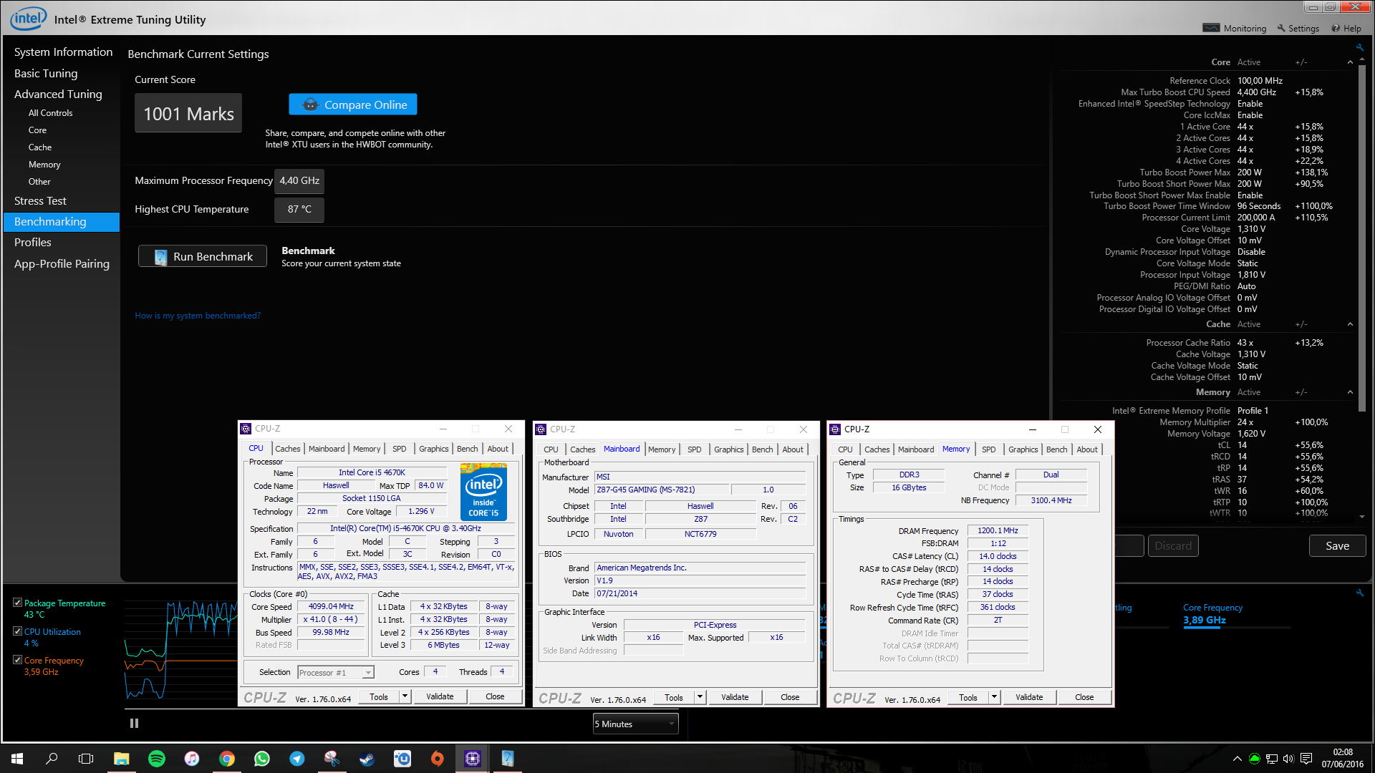
Task: Collapse the Core settings section
Action: [1350, 62]
